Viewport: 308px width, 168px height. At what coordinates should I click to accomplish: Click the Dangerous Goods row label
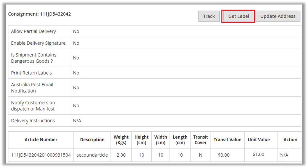coord(34,58)
